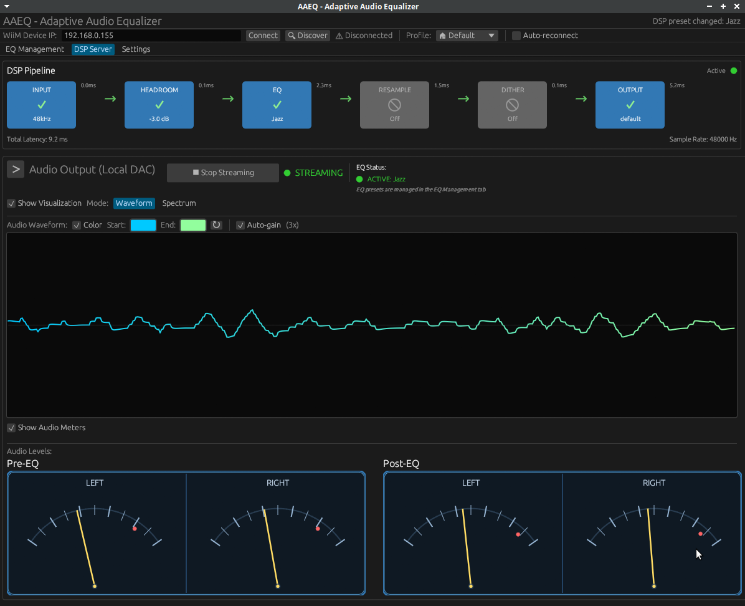Click the WiiM Device IP field
Image resolution: width=745 pixels, height=606 pixels.
tap(151, 36)
